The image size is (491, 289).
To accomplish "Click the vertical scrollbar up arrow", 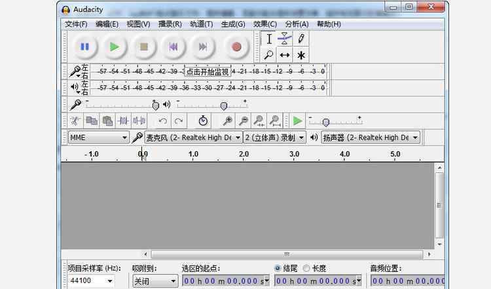I will click(440, 168).
